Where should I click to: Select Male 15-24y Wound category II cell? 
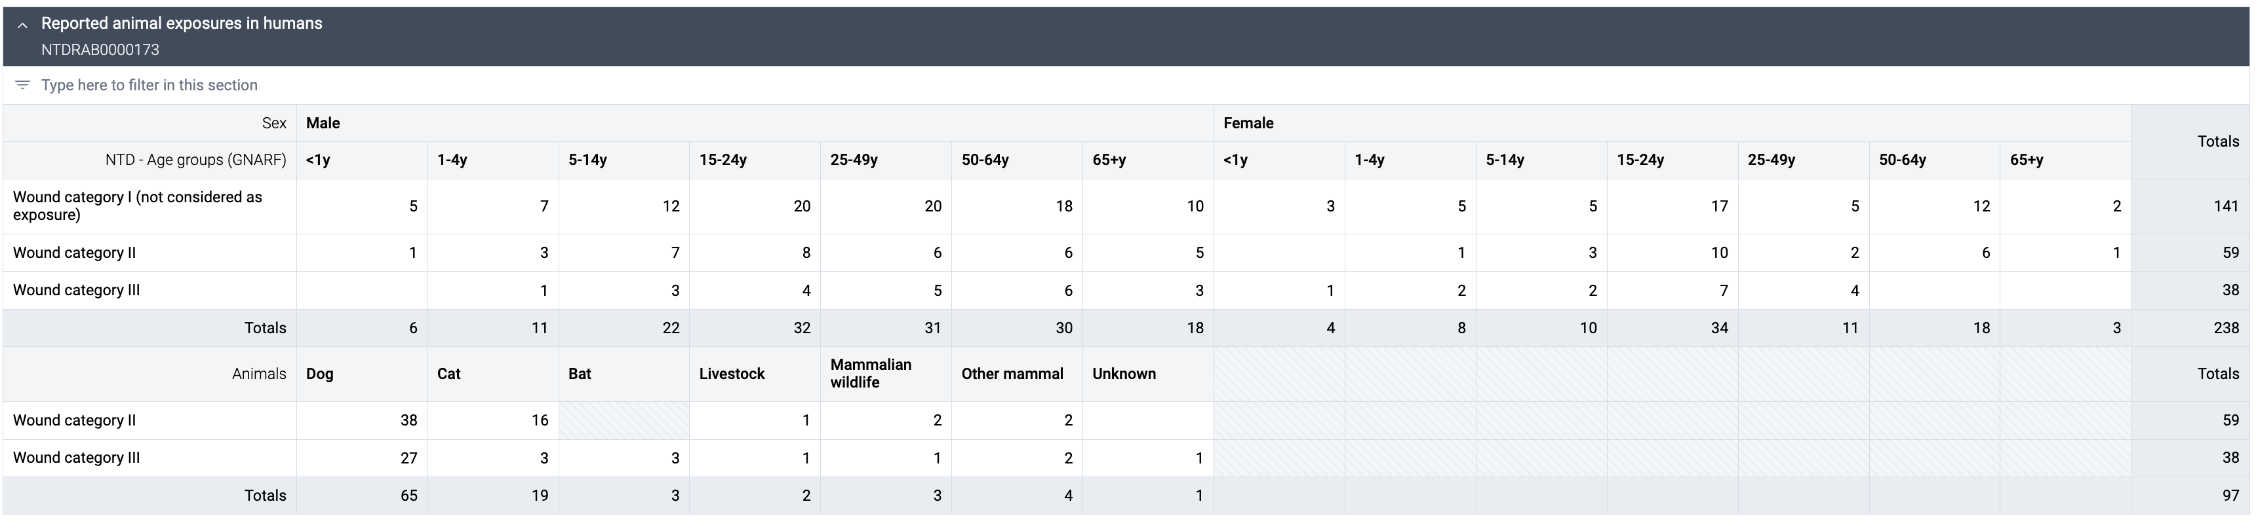pos(755,253)
